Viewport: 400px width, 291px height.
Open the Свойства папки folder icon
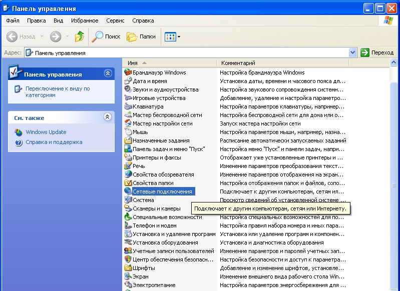coord(128,183)
